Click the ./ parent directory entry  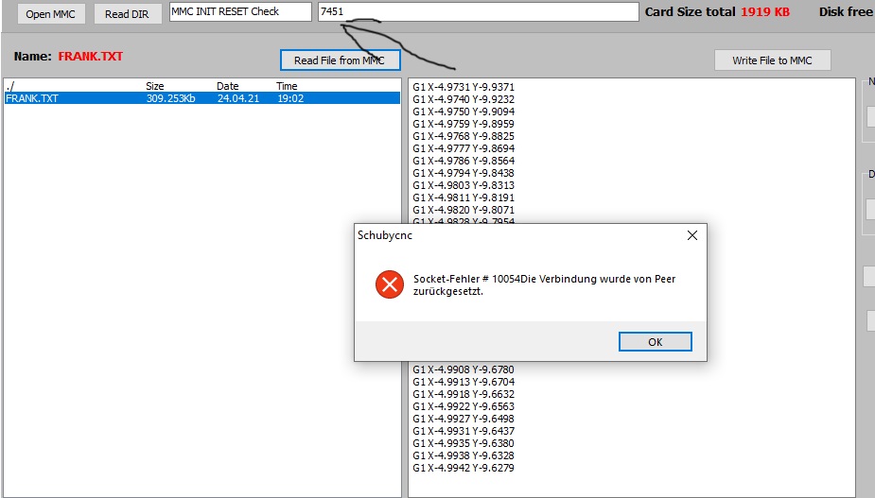tap(10, 86)
